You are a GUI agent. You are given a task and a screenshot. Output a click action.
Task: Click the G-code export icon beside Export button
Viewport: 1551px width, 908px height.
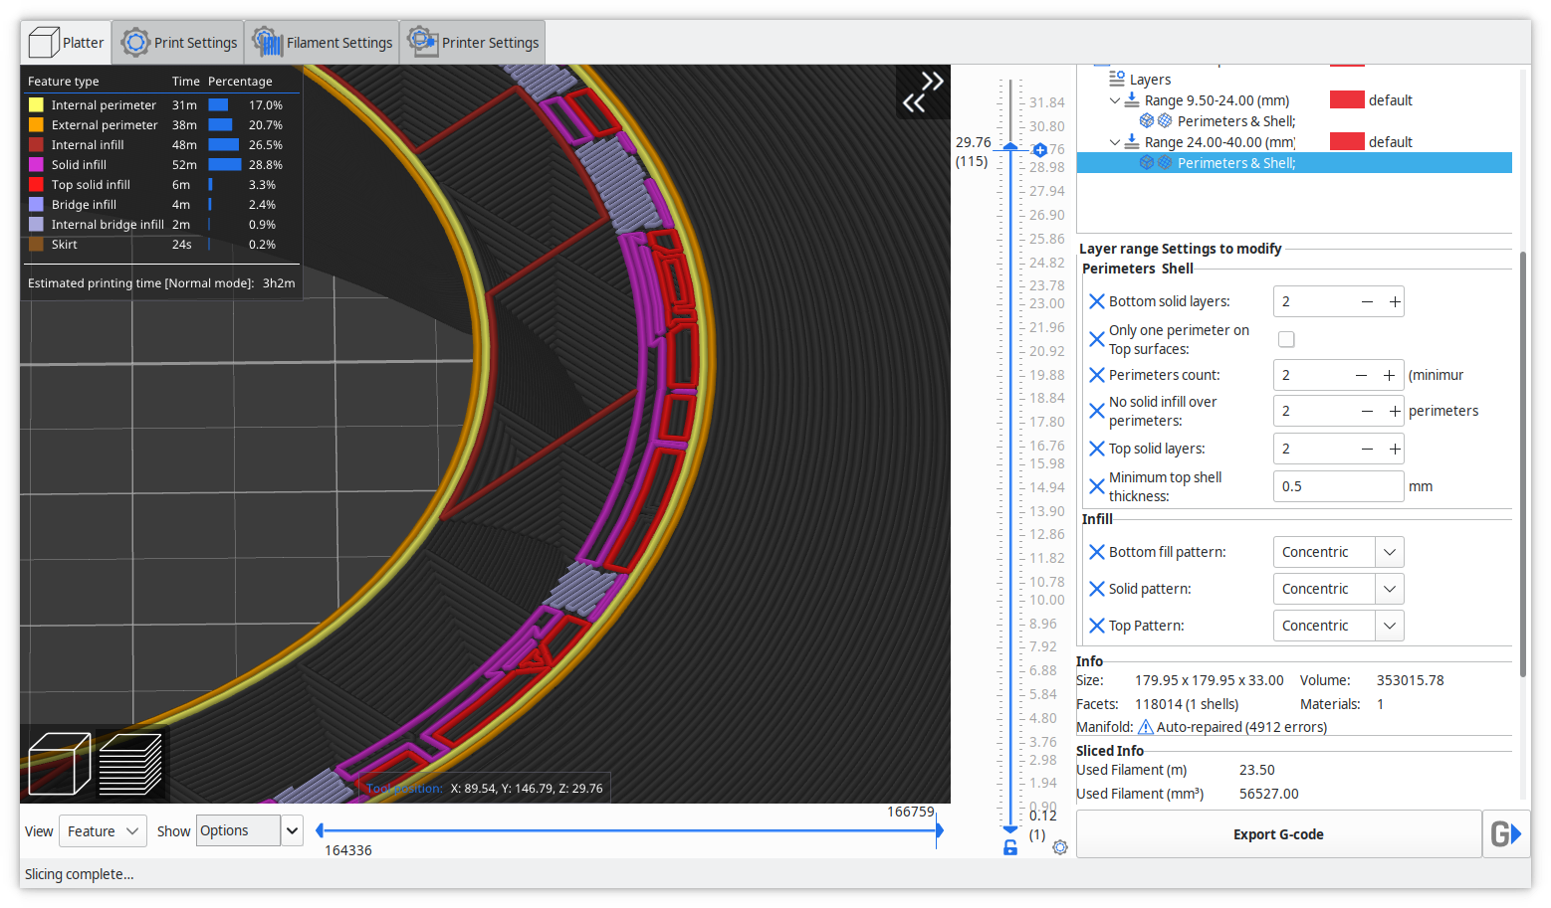(x=1504, y=833)
